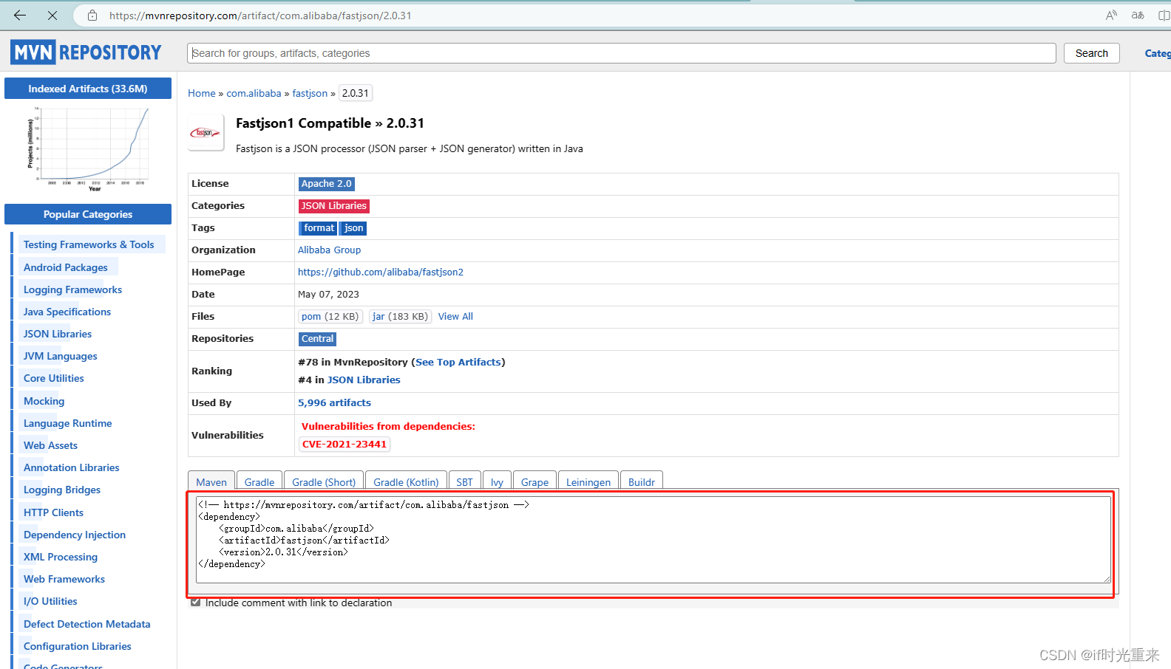Screen dimensions: 1171x669
Task: Switch to the Leiningen tab
Action: point(588,481)
